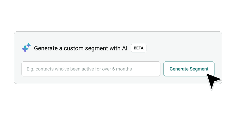Click the empty end of the text box
Image resolution: width=236 pixels, height=117 pixels.
[146, 69]
